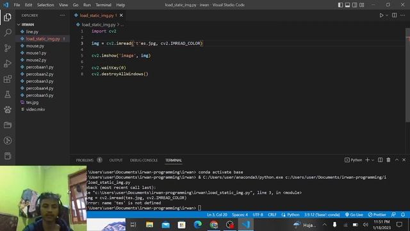Open the Testing flask view

(x=8, y=94)
